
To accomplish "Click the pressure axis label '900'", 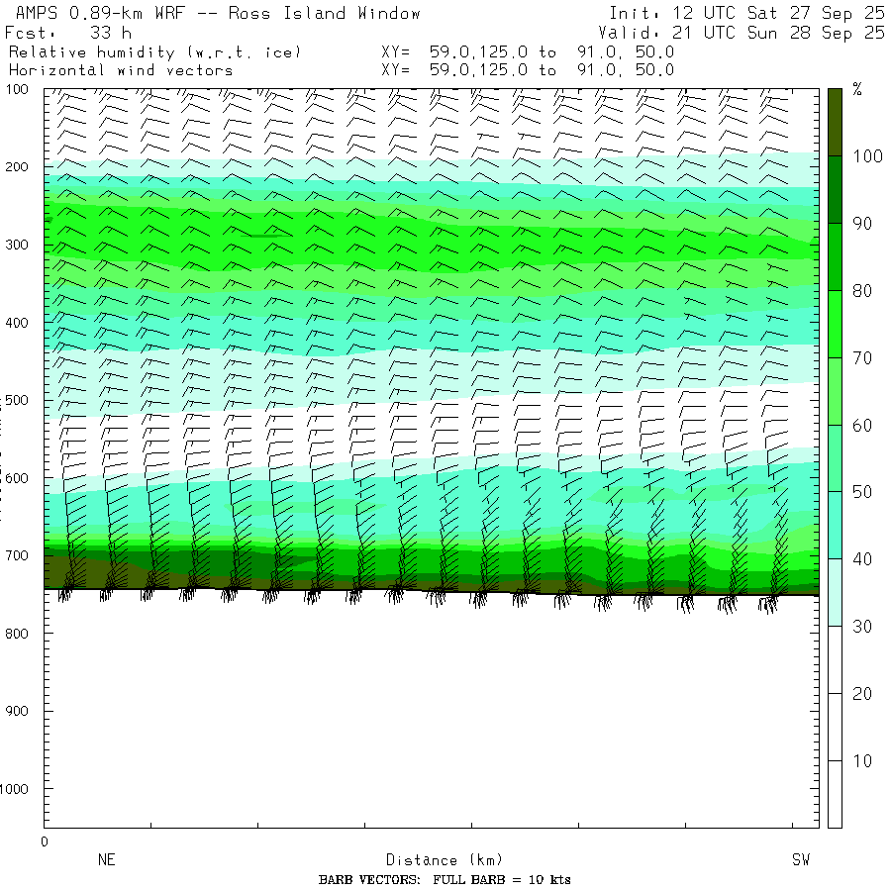I will tap(17, 711).
